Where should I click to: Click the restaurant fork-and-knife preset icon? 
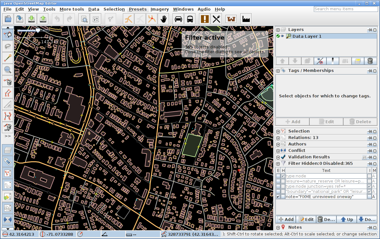[x=216, y=19]
